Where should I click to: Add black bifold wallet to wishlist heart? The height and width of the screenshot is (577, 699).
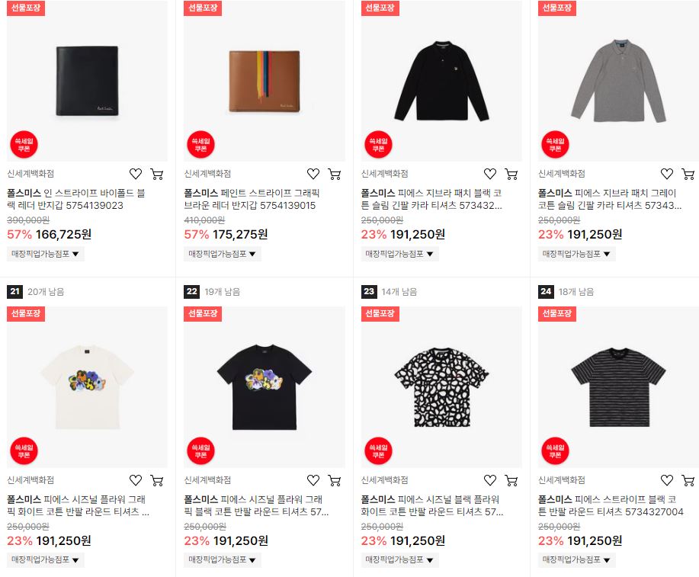[136, 174]
